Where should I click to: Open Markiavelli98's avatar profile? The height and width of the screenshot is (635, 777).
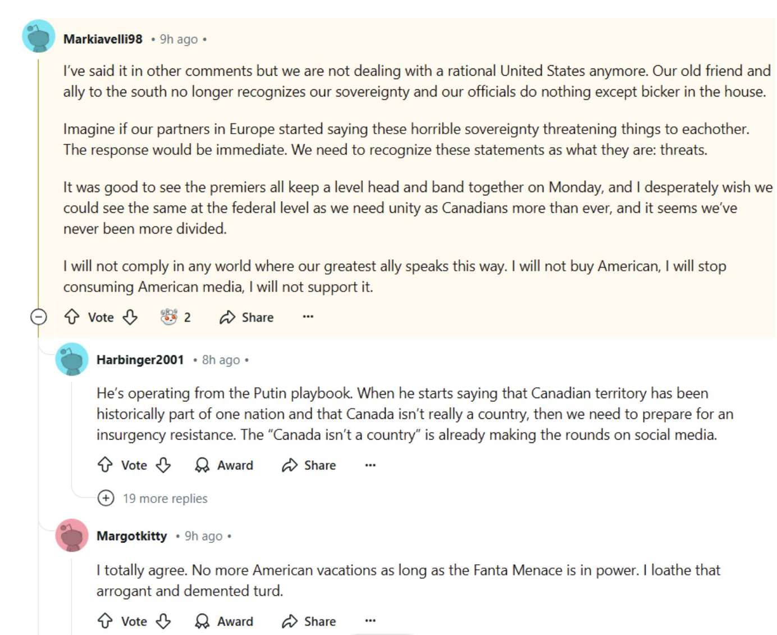coord(38,36)
